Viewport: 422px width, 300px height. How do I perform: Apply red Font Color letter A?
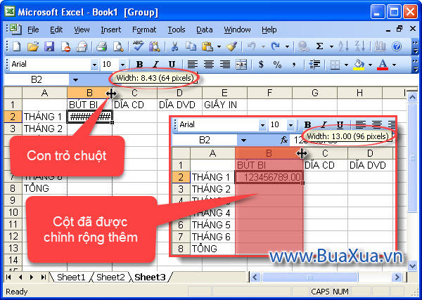point(383,65)
